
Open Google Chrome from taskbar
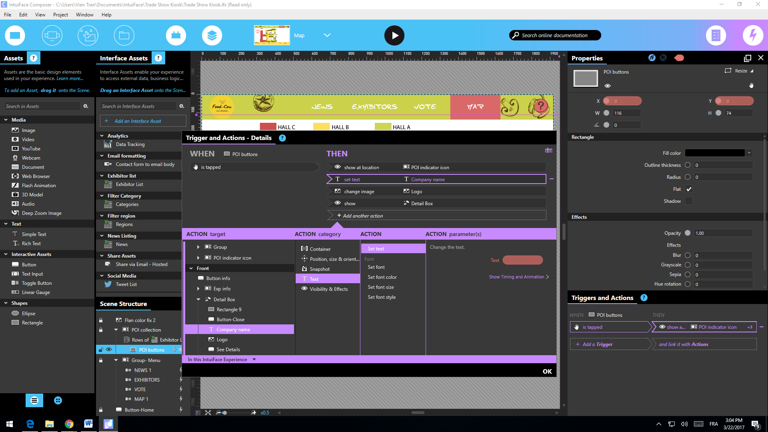tap(69, 424)
